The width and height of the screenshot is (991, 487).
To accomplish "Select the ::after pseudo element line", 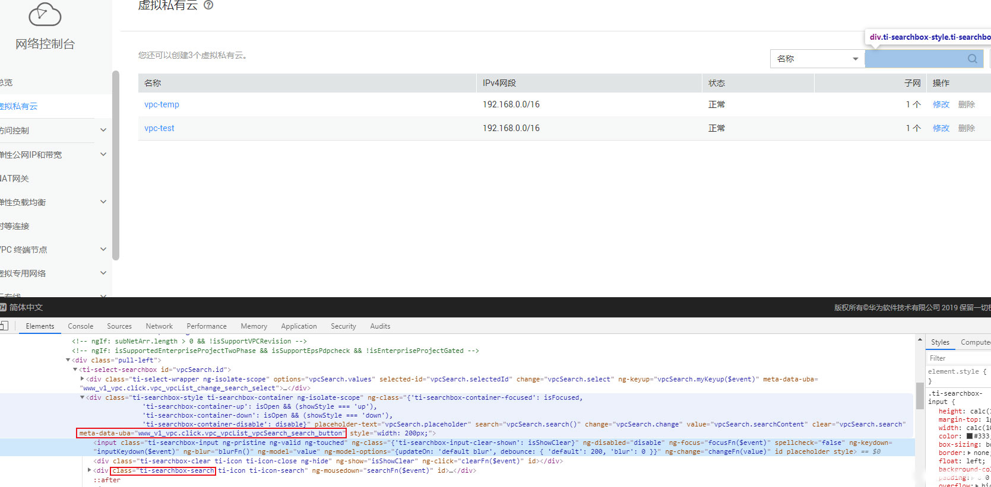I will click(107, 480).
